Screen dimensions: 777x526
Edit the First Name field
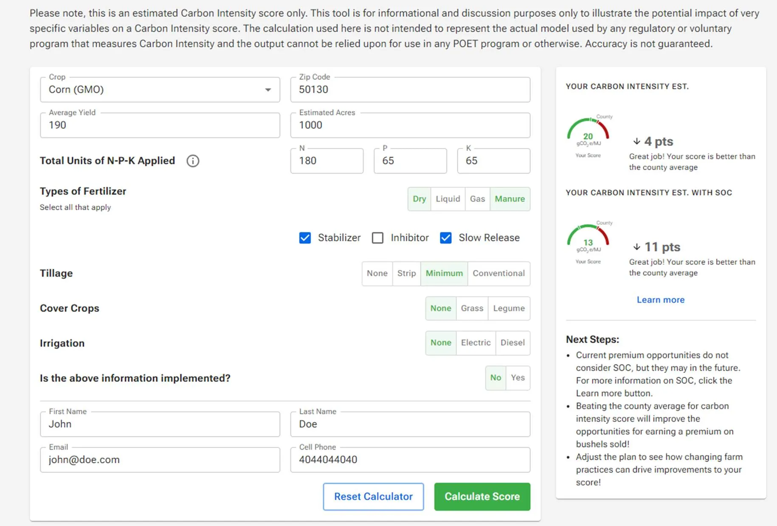(160, 424)
